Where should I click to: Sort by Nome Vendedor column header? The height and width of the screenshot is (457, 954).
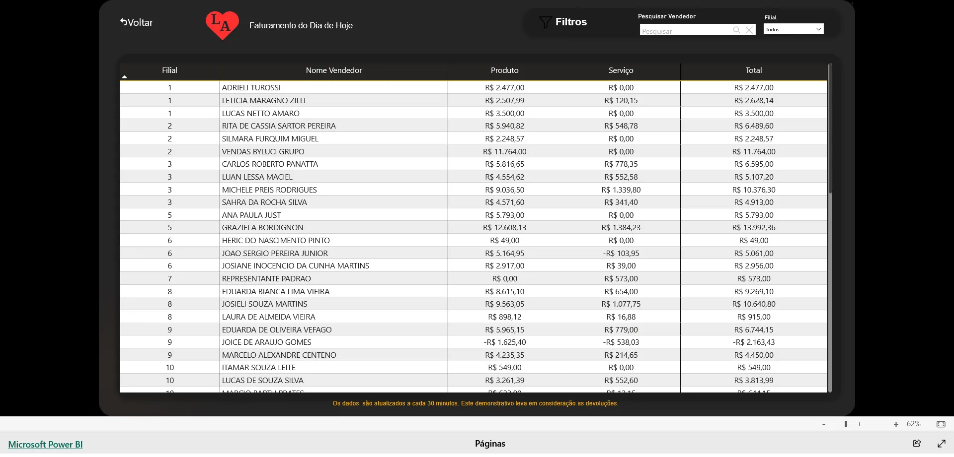pos(334,70)
